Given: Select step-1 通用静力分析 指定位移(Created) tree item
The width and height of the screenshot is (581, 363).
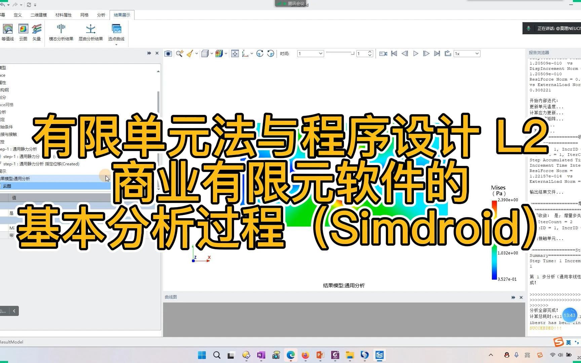Looking at the screenshot, I should point(41,164).
